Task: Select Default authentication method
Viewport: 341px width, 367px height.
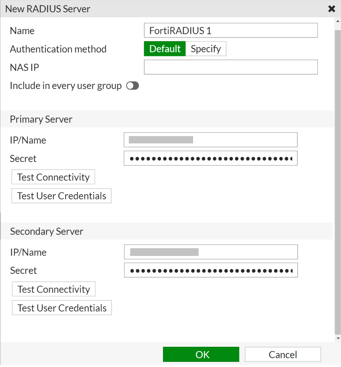Action: pos(165,49)
